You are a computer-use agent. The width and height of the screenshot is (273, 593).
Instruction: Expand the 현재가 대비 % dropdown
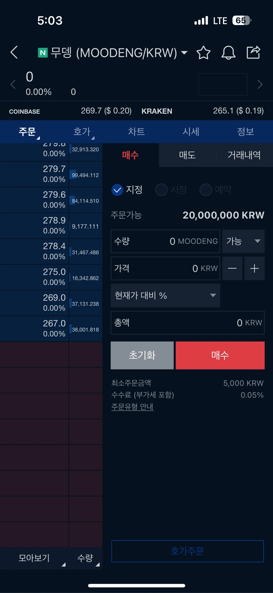click(x=165, y=296)
